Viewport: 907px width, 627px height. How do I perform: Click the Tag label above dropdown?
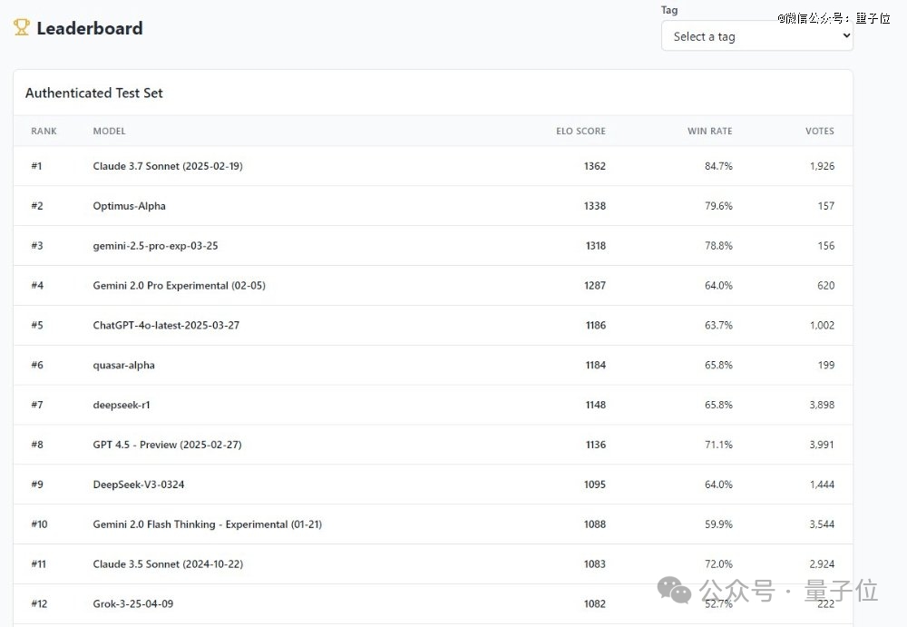(x=669, y=10)
